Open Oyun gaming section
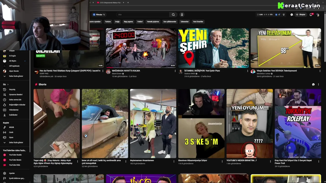The image size is (326, 183). coord(11,137)
